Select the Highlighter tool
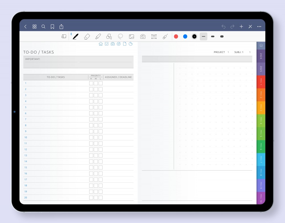 pyautogui.click(x=98, y=36)
